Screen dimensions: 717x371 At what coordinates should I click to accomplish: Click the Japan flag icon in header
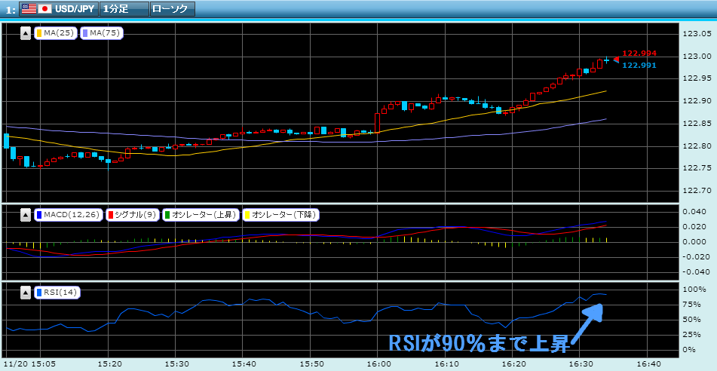pos(44,9)
